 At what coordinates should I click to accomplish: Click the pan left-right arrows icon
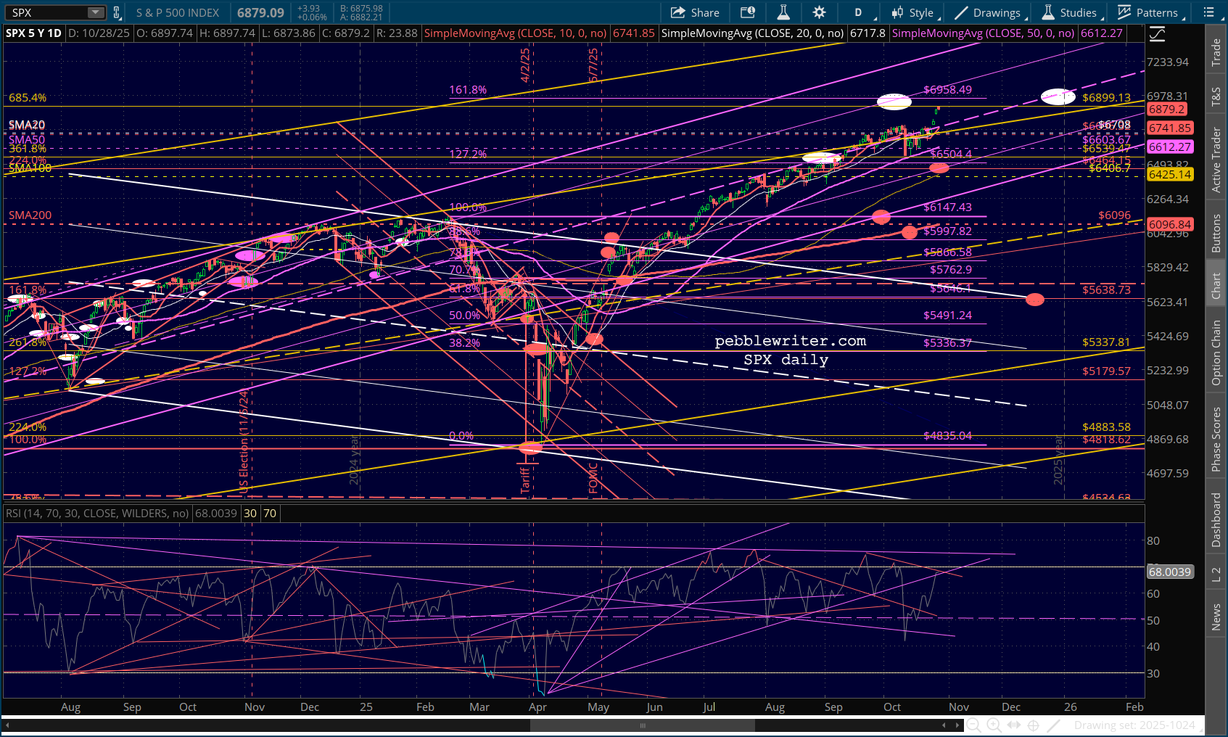[x=1014, y=725]
